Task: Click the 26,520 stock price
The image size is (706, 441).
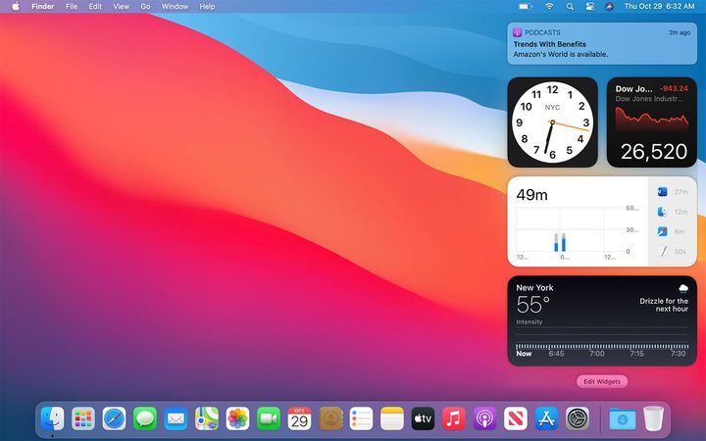Action: (x=654, y=152)
